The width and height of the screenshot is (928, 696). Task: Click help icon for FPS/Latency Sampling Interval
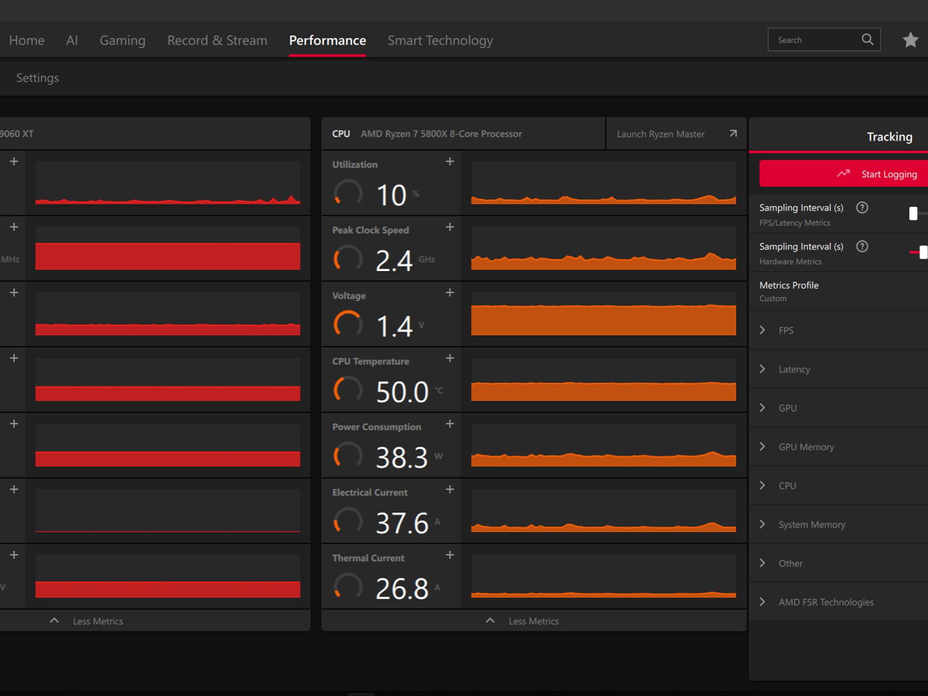coord(862,208)
